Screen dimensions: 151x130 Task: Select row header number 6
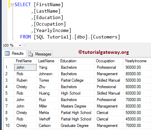click(x=9, y=100)
